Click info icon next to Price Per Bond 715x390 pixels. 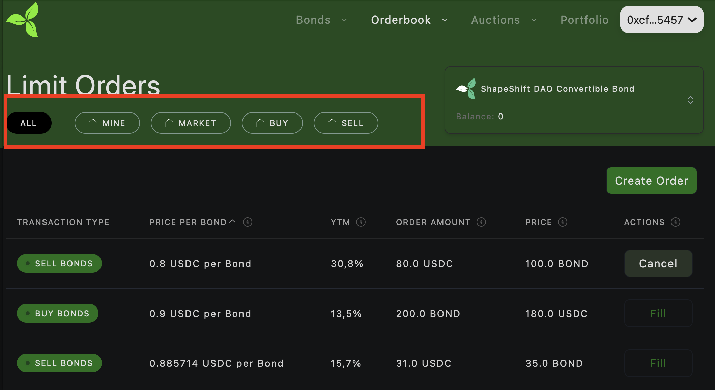(x=248, y=222)
